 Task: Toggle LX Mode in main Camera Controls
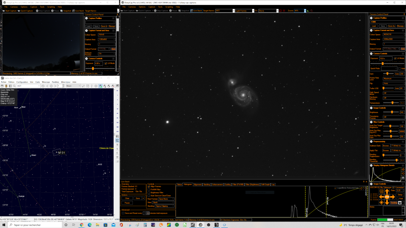pyautogui.click(x=395, y=58)
